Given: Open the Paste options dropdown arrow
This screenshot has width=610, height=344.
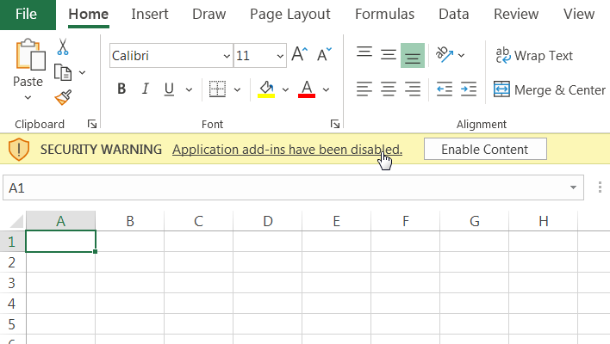Looking at the screenshot, I should (28, 97).
